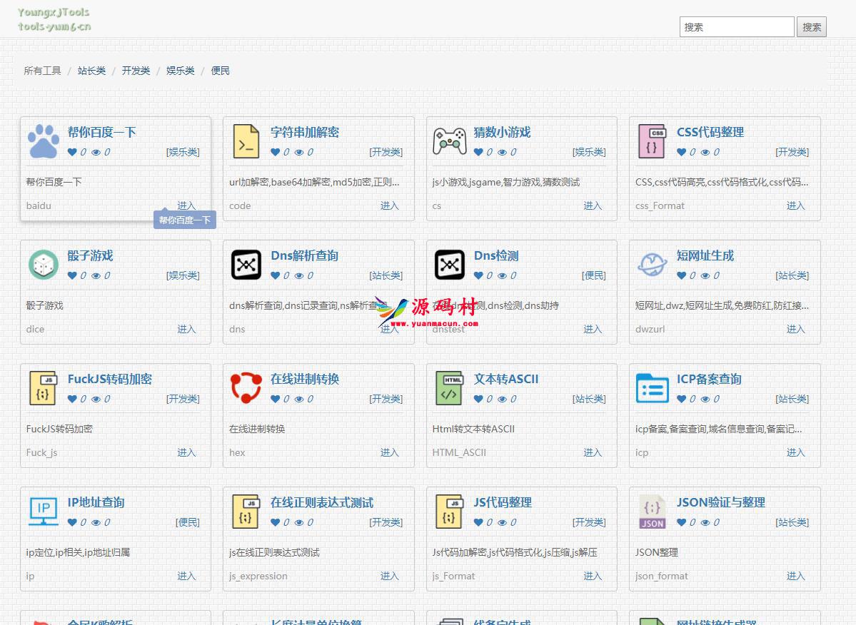856x625 pixels.
Task: Click the red circular icon for 在线进制转换
Action: tap(246, 388)
